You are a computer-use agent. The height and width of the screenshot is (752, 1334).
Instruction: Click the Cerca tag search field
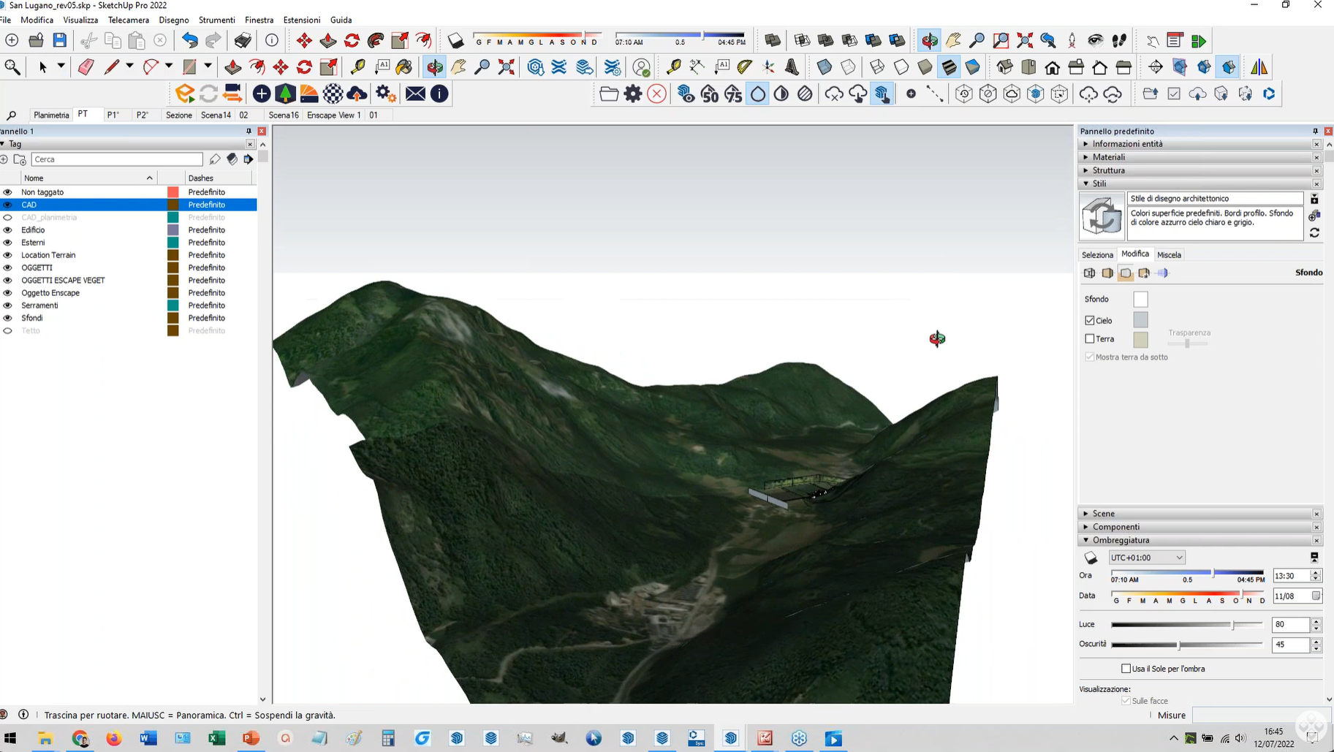[117, 159]
